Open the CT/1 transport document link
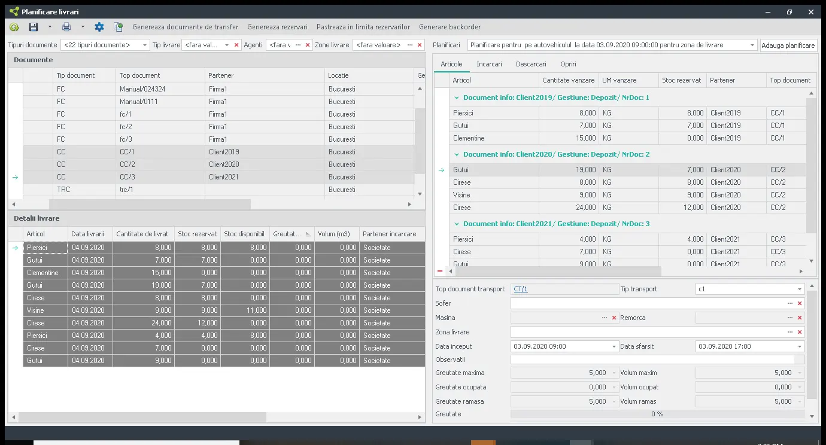Screen dimensions: 826x445 (x=520, y=289)
